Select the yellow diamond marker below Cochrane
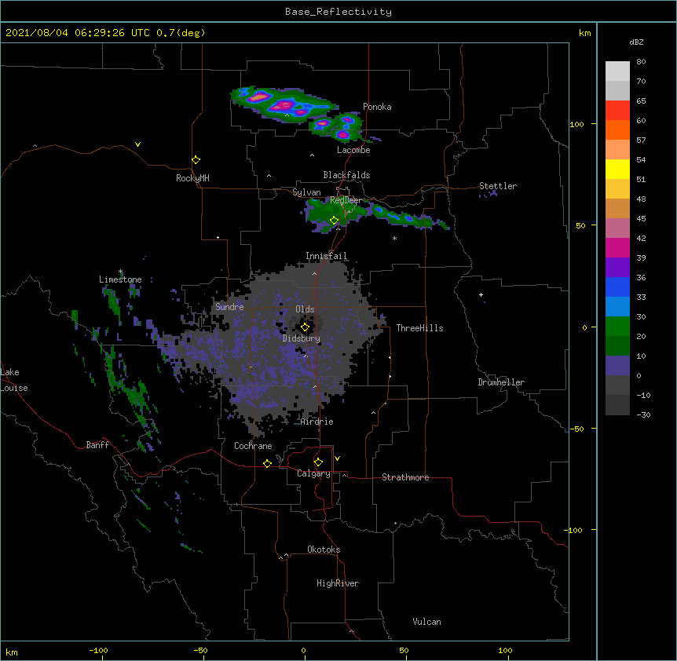This screenshot has width=677, height=661. [x=267, y=463]
